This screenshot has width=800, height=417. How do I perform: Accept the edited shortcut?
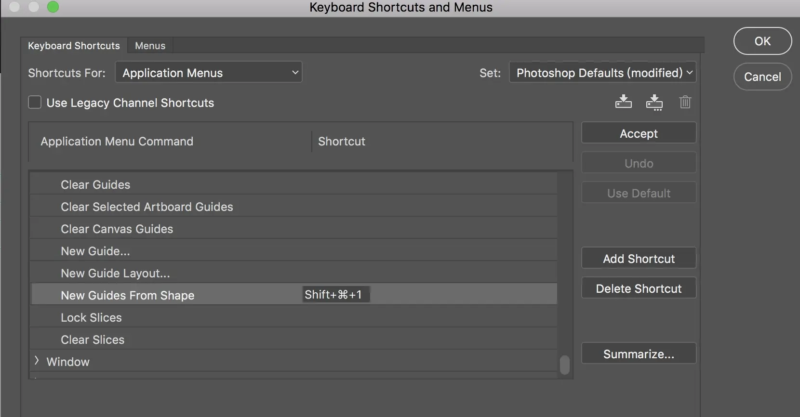coord(639,133)
